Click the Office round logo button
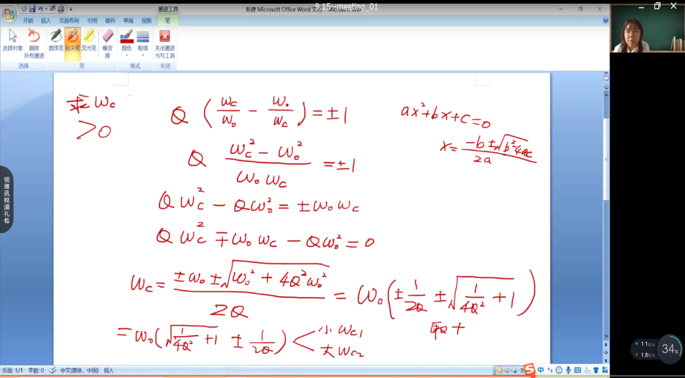Viewport: 685px width, 378px height. (9, 13)
